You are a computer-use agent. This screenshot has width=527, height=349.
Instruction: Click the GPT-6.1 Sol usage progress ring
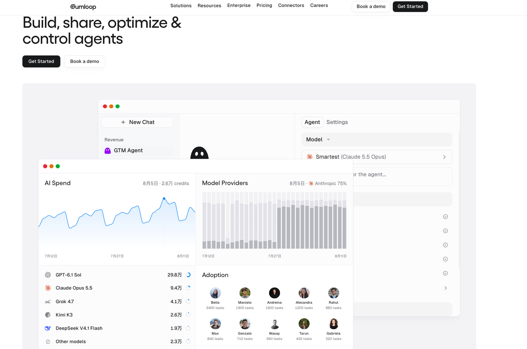pyautogui.click(x=188, y=275)
